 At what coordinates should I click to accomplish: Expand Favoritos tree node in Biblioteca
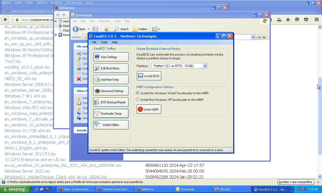coord(56,35)
